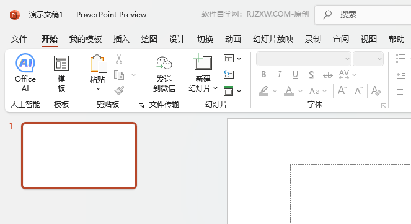The height and width of the screenshot is (224, 411).
Task: Open the font size combo box
Action: (368, 59)
